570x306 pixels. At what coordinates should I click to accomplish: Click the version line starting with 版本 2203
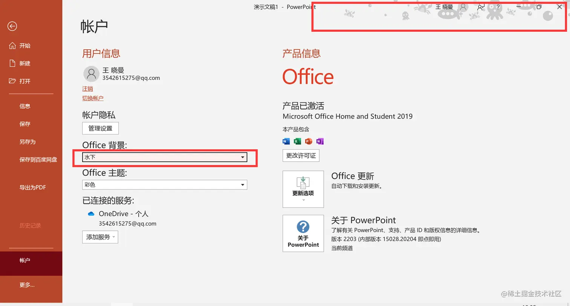click(386, 239)
